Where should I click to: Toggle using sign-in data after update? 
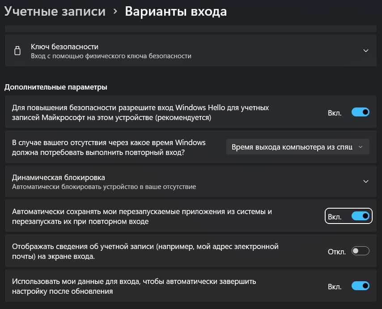(x=360, y=286)
